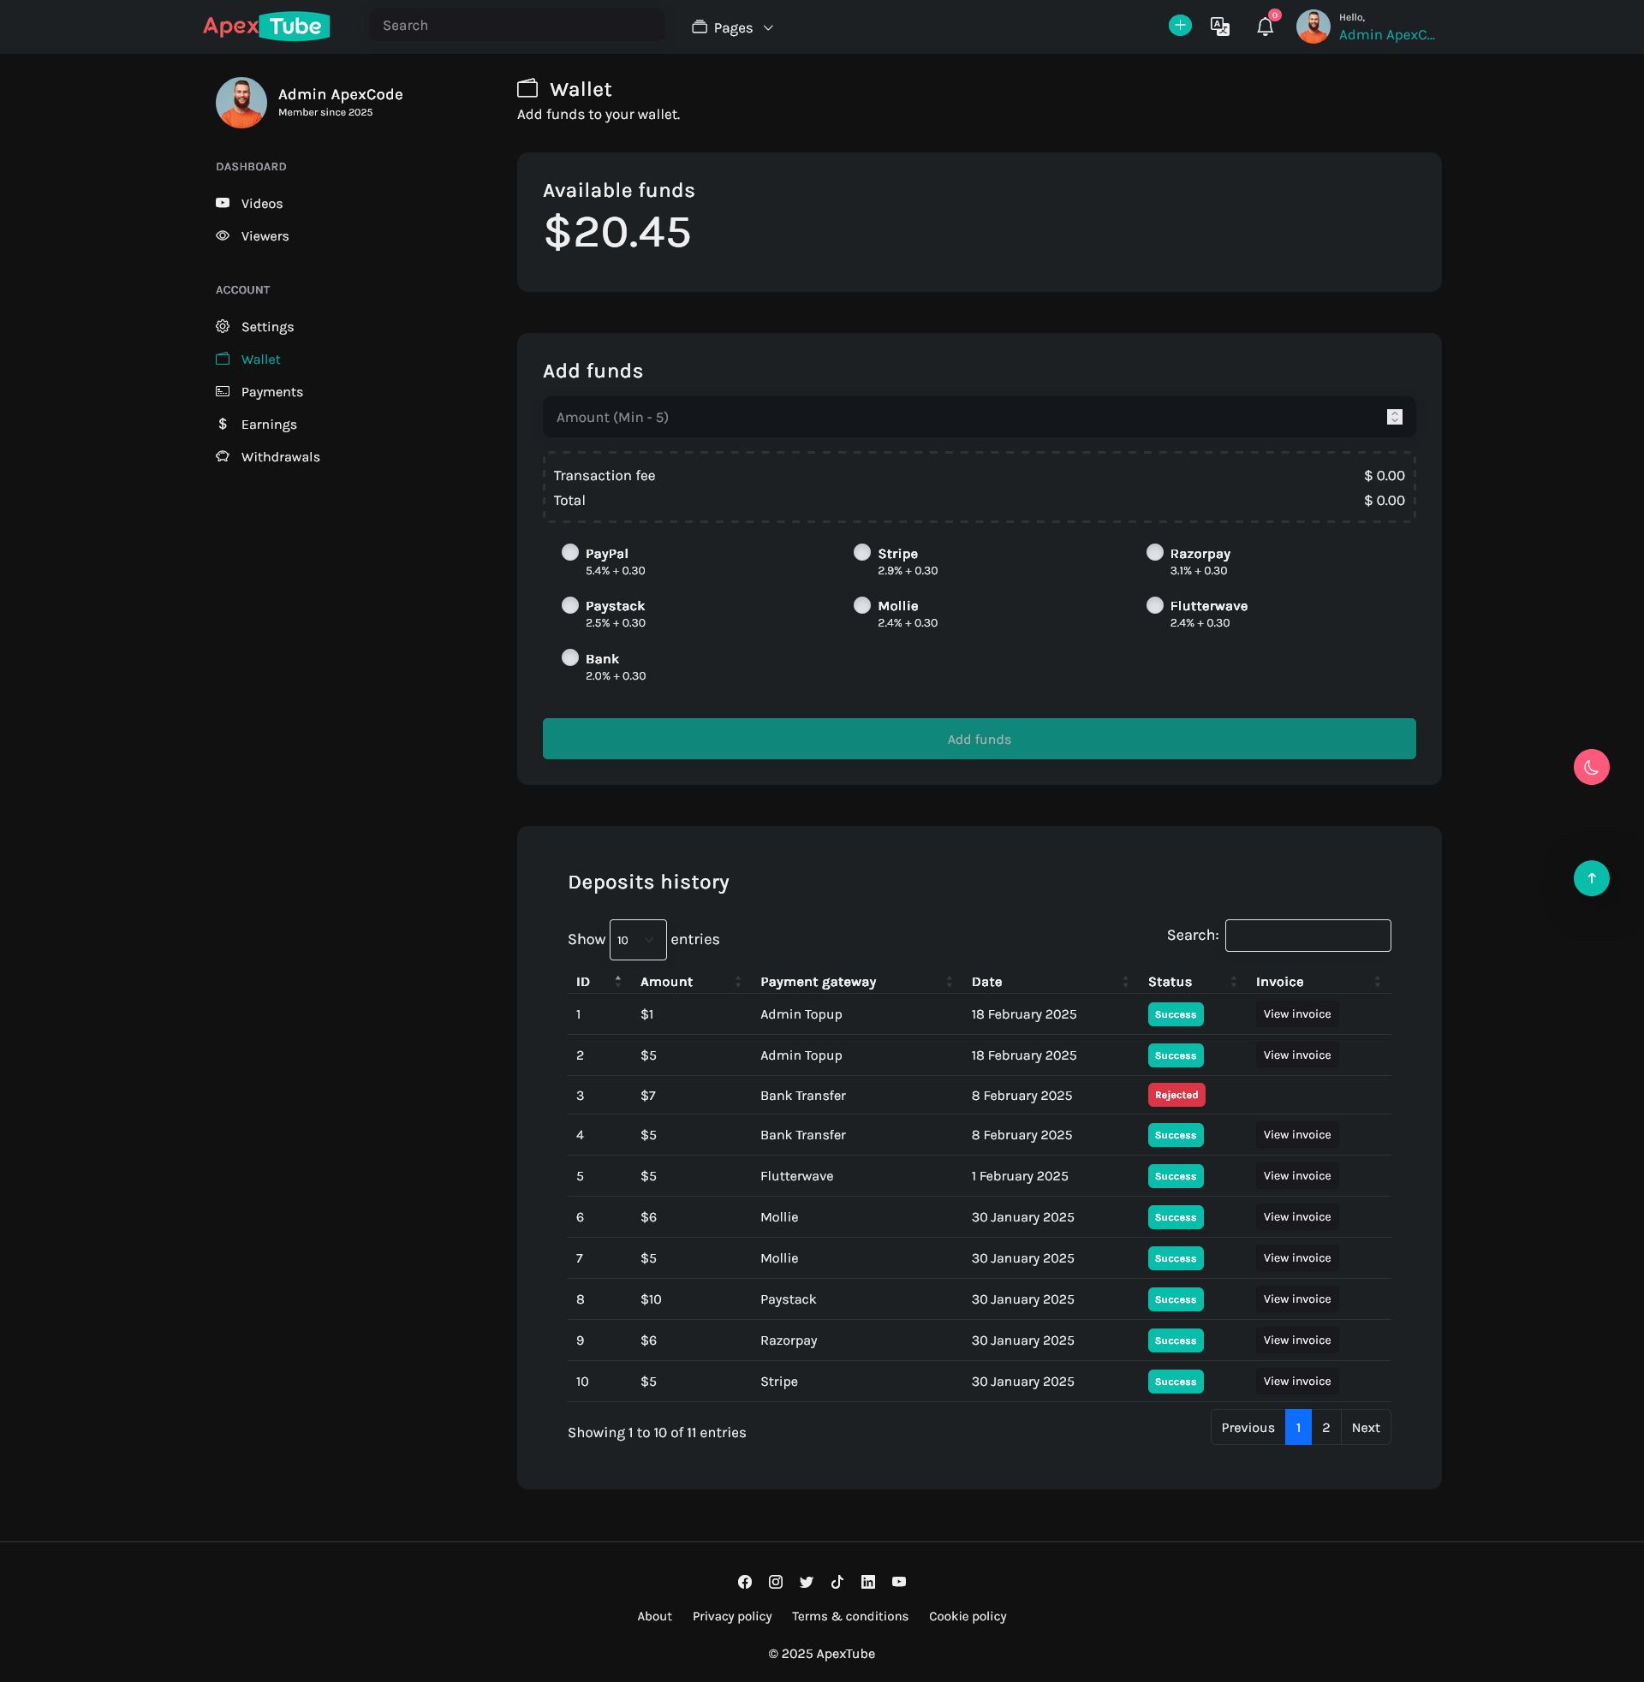Screen dimensions: 1644x1682
Task: Select the PayPal payment option
Action: [x=570, y=552]
